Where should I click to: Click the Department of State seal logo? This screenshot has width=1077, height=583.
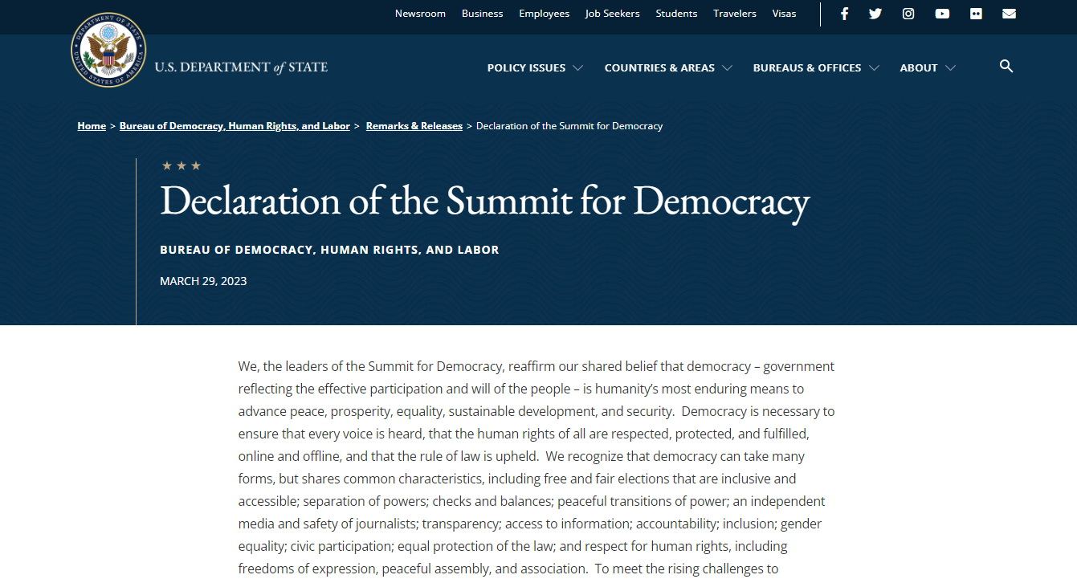(x=108, y=50)
